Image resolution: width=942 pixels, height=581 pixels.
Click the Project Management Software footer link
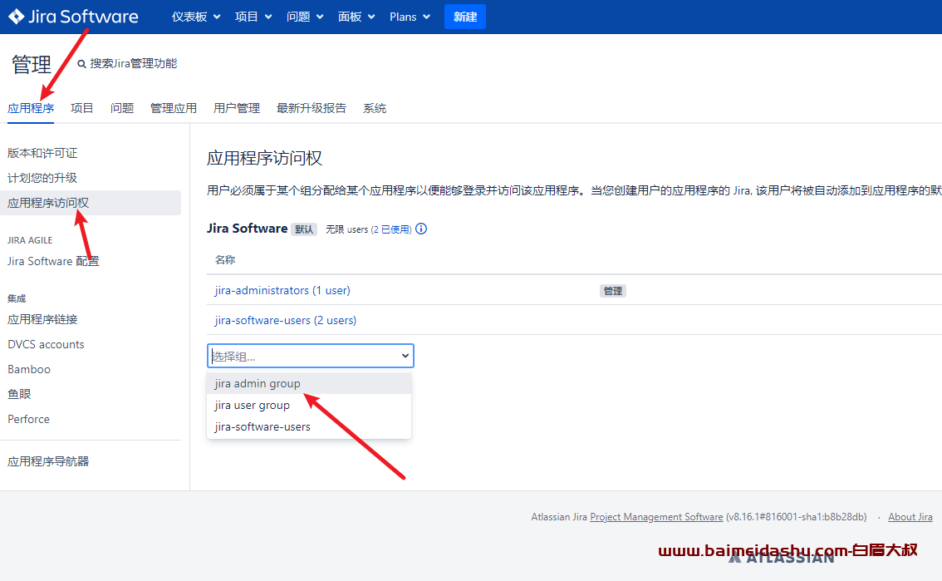tap(656, 517)
